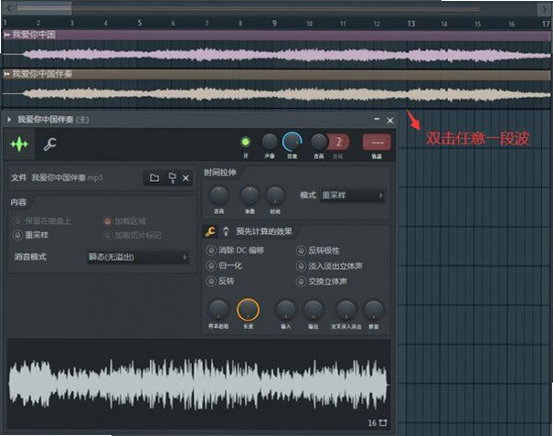Click the horizontal scrollbar thumb

45,7
